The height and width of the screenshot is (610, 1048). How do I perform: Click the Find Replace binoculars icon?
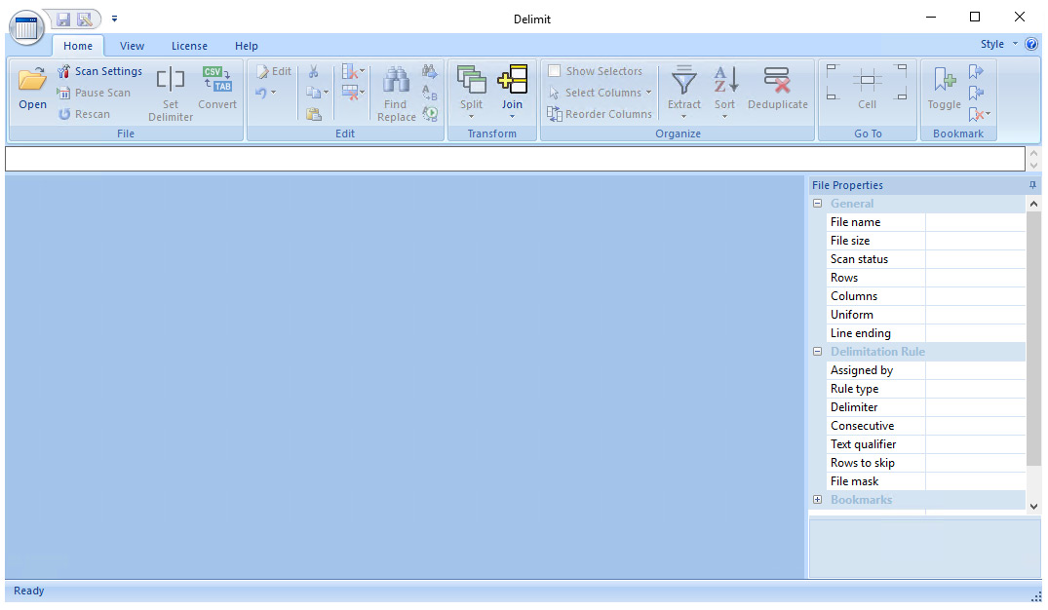click(x=396, y=79)
